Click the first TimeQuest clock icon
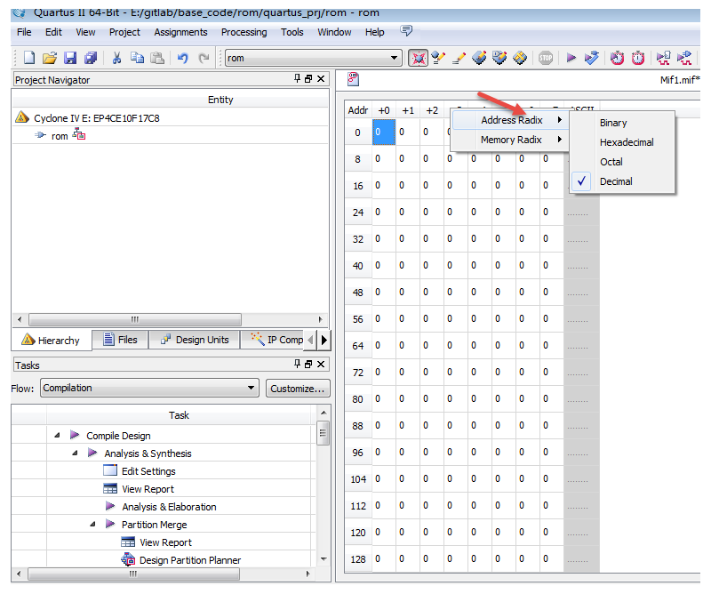The width and height of the screenshot is (711, 594). point(617,58)
